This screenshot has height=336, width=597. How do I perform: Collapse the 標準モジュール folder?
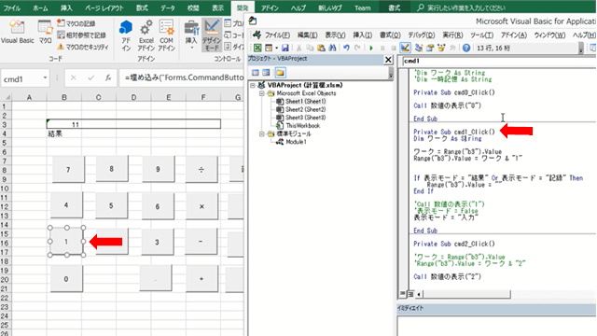click(x=261, y=133)
